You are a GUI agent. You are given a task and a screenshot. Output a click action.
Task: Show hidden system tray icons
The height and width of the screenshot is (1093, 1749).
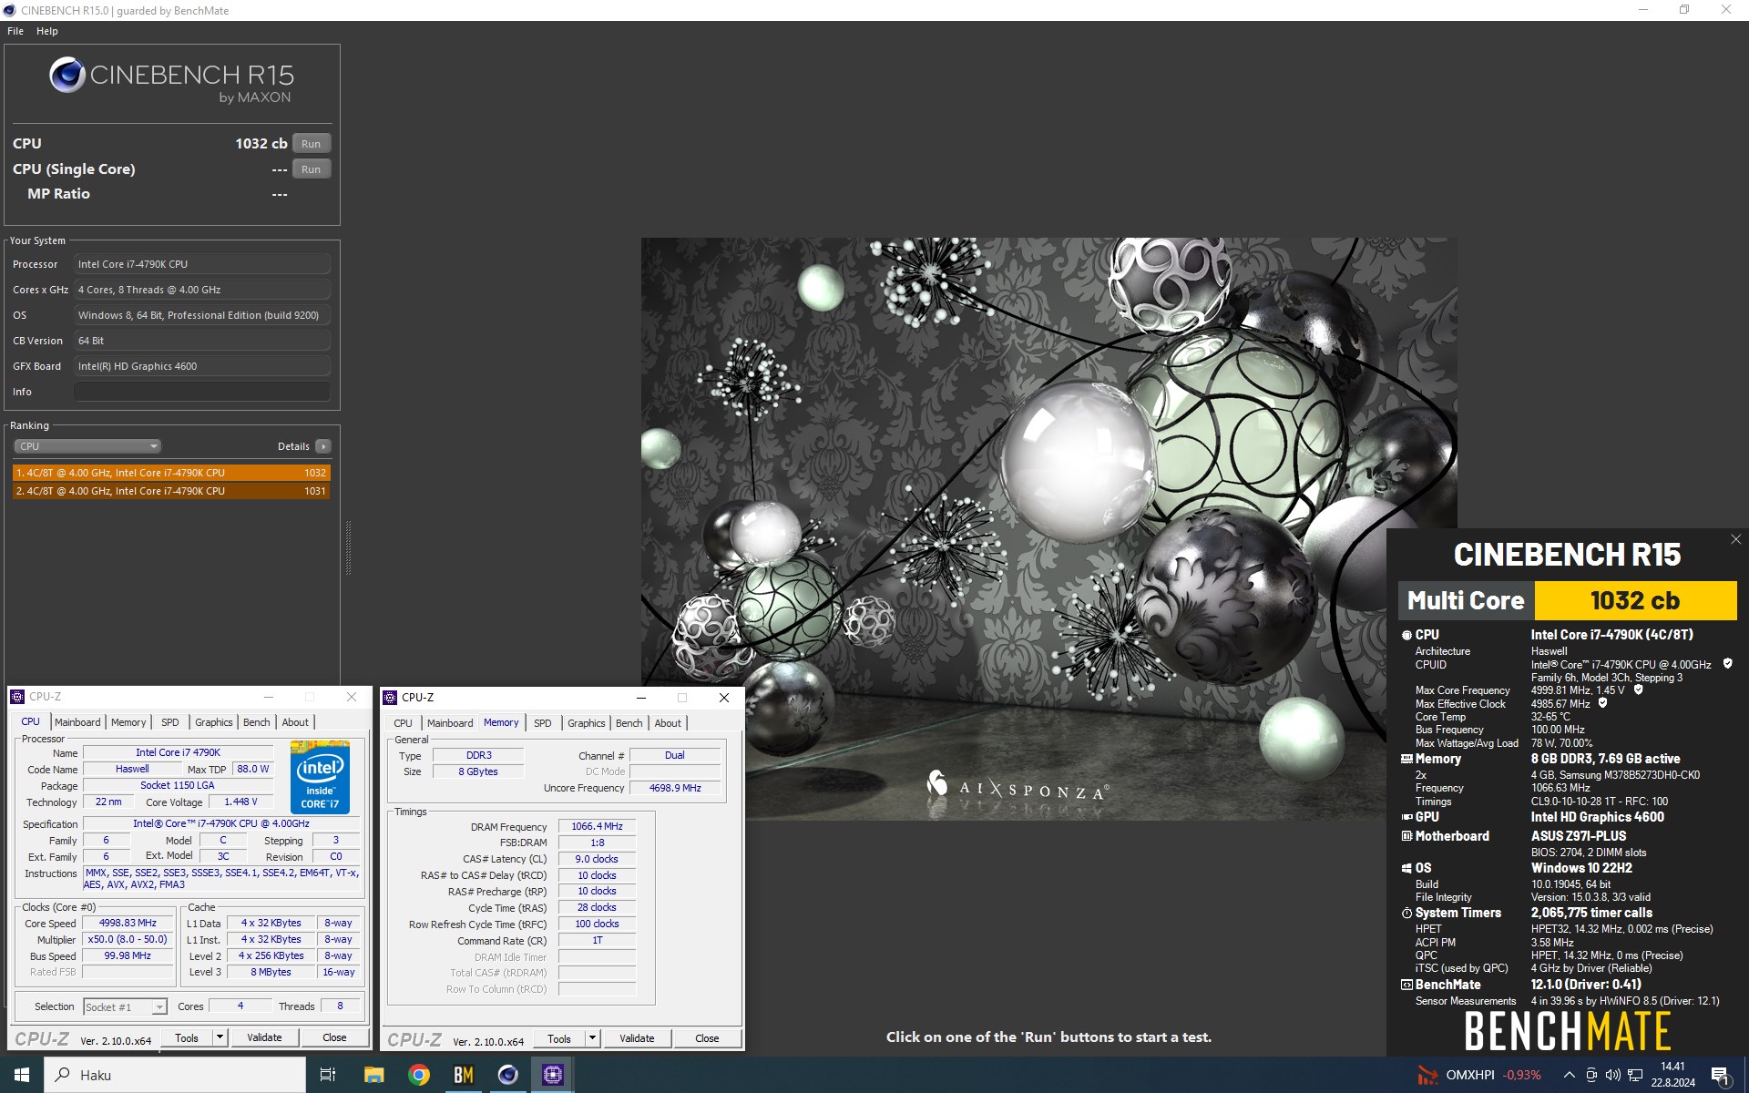(1569, 1075)
